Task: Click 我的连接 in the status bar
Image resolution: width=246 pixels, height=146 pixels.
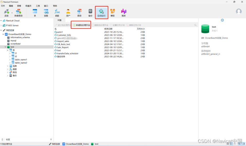Action: coord(54,144)
